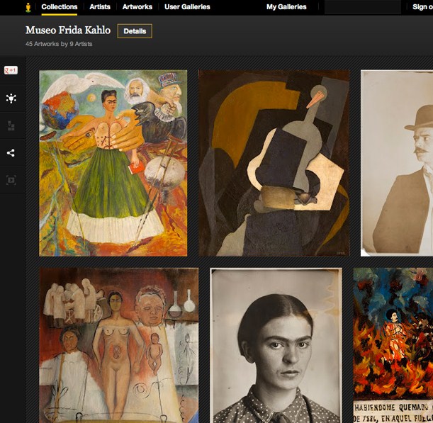This screenshot has height=423, width=433.
Task: Open the cubist bottle collage artwork
Action: click(274, 163)
